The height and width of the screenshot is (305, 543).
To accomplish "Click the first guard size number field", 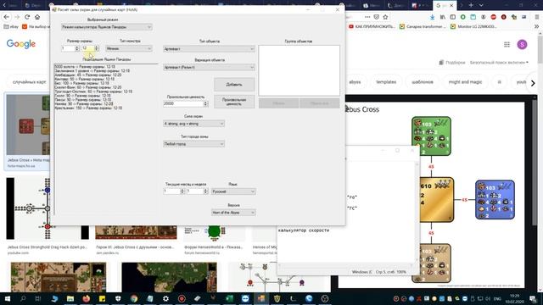I will pyautogui.click(x=68, y=48).
